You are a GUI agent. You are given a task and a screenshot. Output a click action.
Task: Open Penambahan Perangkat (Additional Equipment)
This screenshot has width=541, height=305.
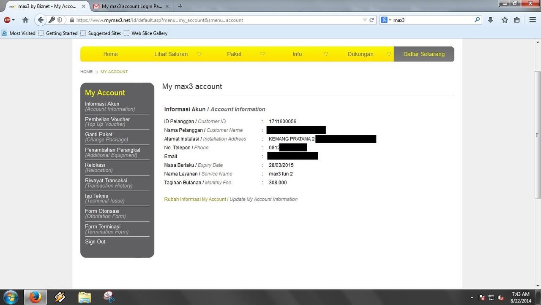click(112, 152)
